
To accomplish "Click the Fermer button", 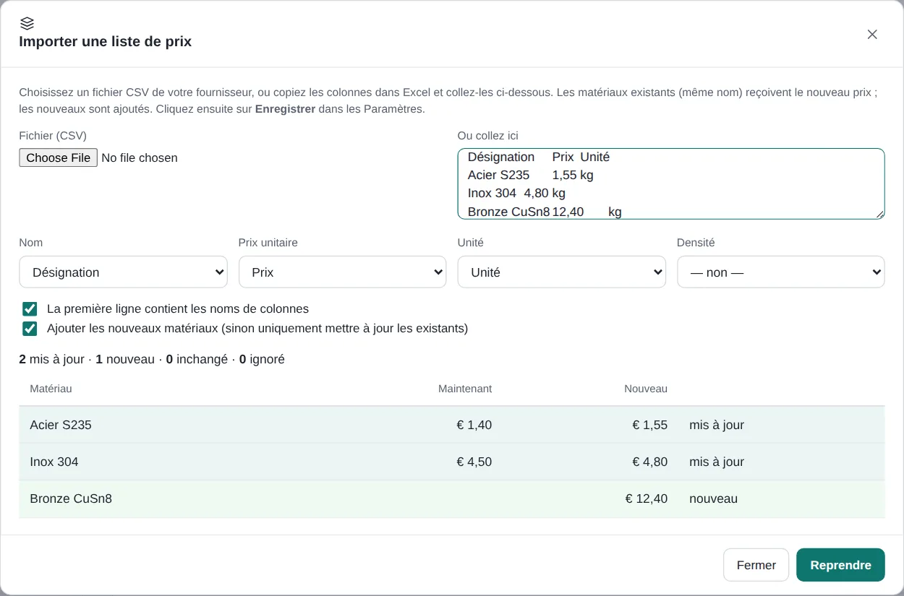I will tap(756, 565).
